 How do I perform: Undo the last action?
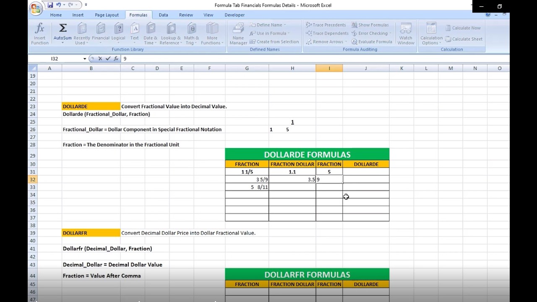click(x=58, y=5)
